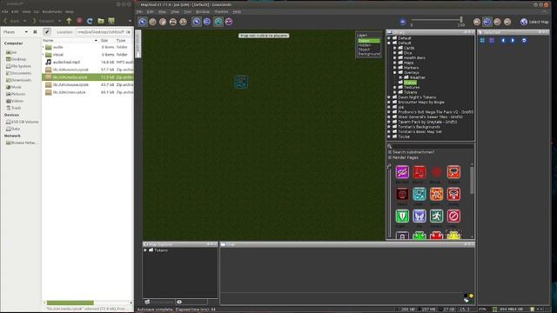Click the red Stop icon in file manager
Viewport: 557px width, 313px height.
[x=79, y=21]
